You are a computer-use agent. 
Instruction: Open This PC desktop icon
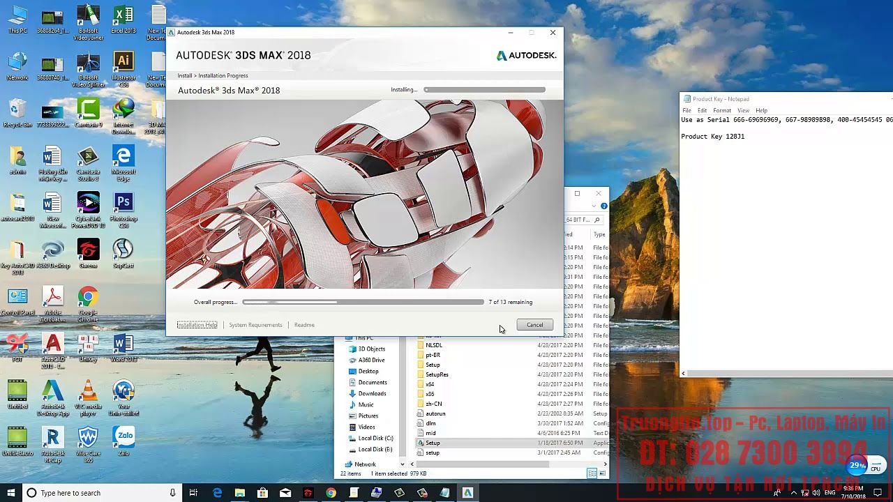(17, 19)
